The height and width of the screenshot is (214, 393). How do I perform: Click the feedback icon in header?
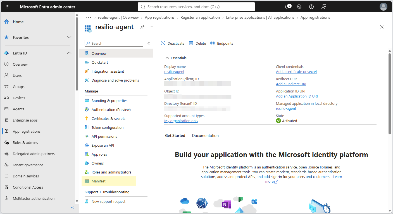(324, 7)
